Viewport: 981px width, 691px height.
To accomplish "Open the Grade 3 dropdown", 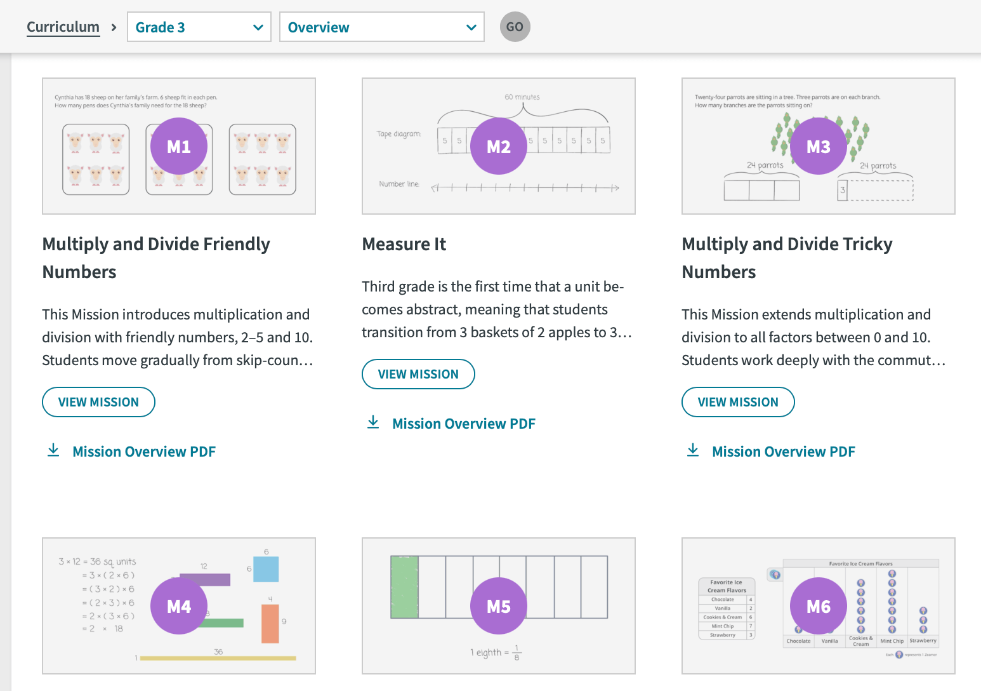I will (x=199, y=27).
